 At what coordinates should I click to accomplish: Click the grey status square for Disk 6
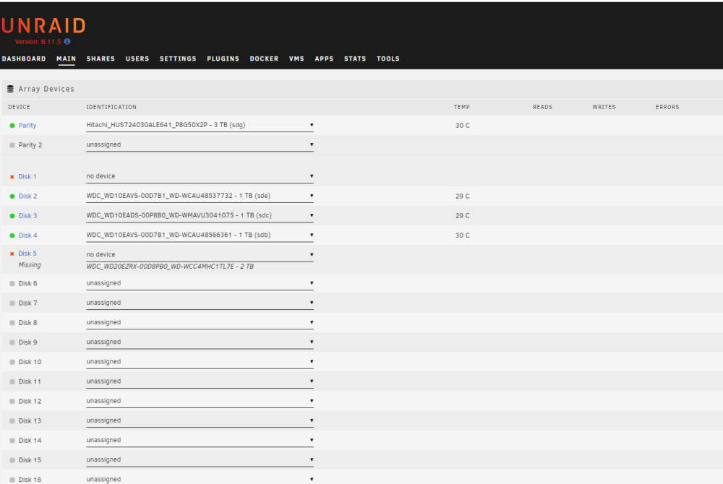pos(12,284)
